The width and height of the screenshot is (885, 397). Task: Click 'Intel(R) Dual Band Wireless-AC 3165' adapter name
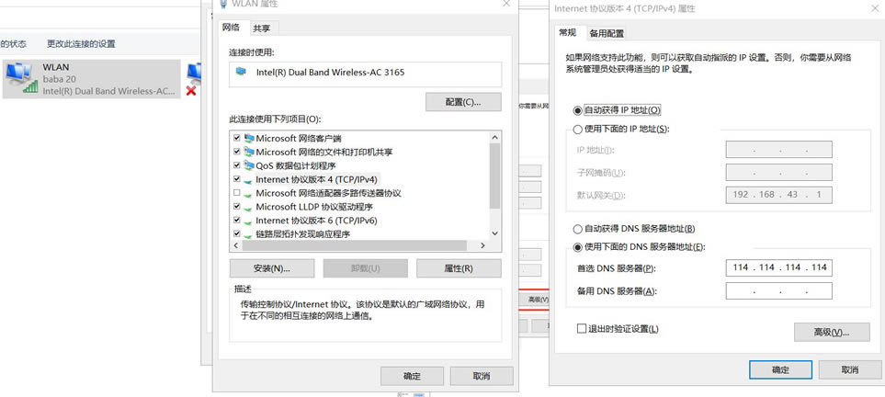pos(330,73)
